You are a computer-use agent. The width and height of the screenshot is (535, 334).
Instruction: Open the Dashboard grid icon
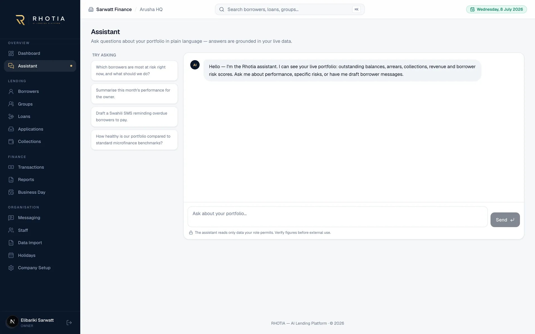(x=11, y=53)
